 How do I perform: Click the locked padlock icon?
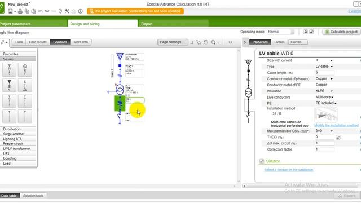(306, 32)
